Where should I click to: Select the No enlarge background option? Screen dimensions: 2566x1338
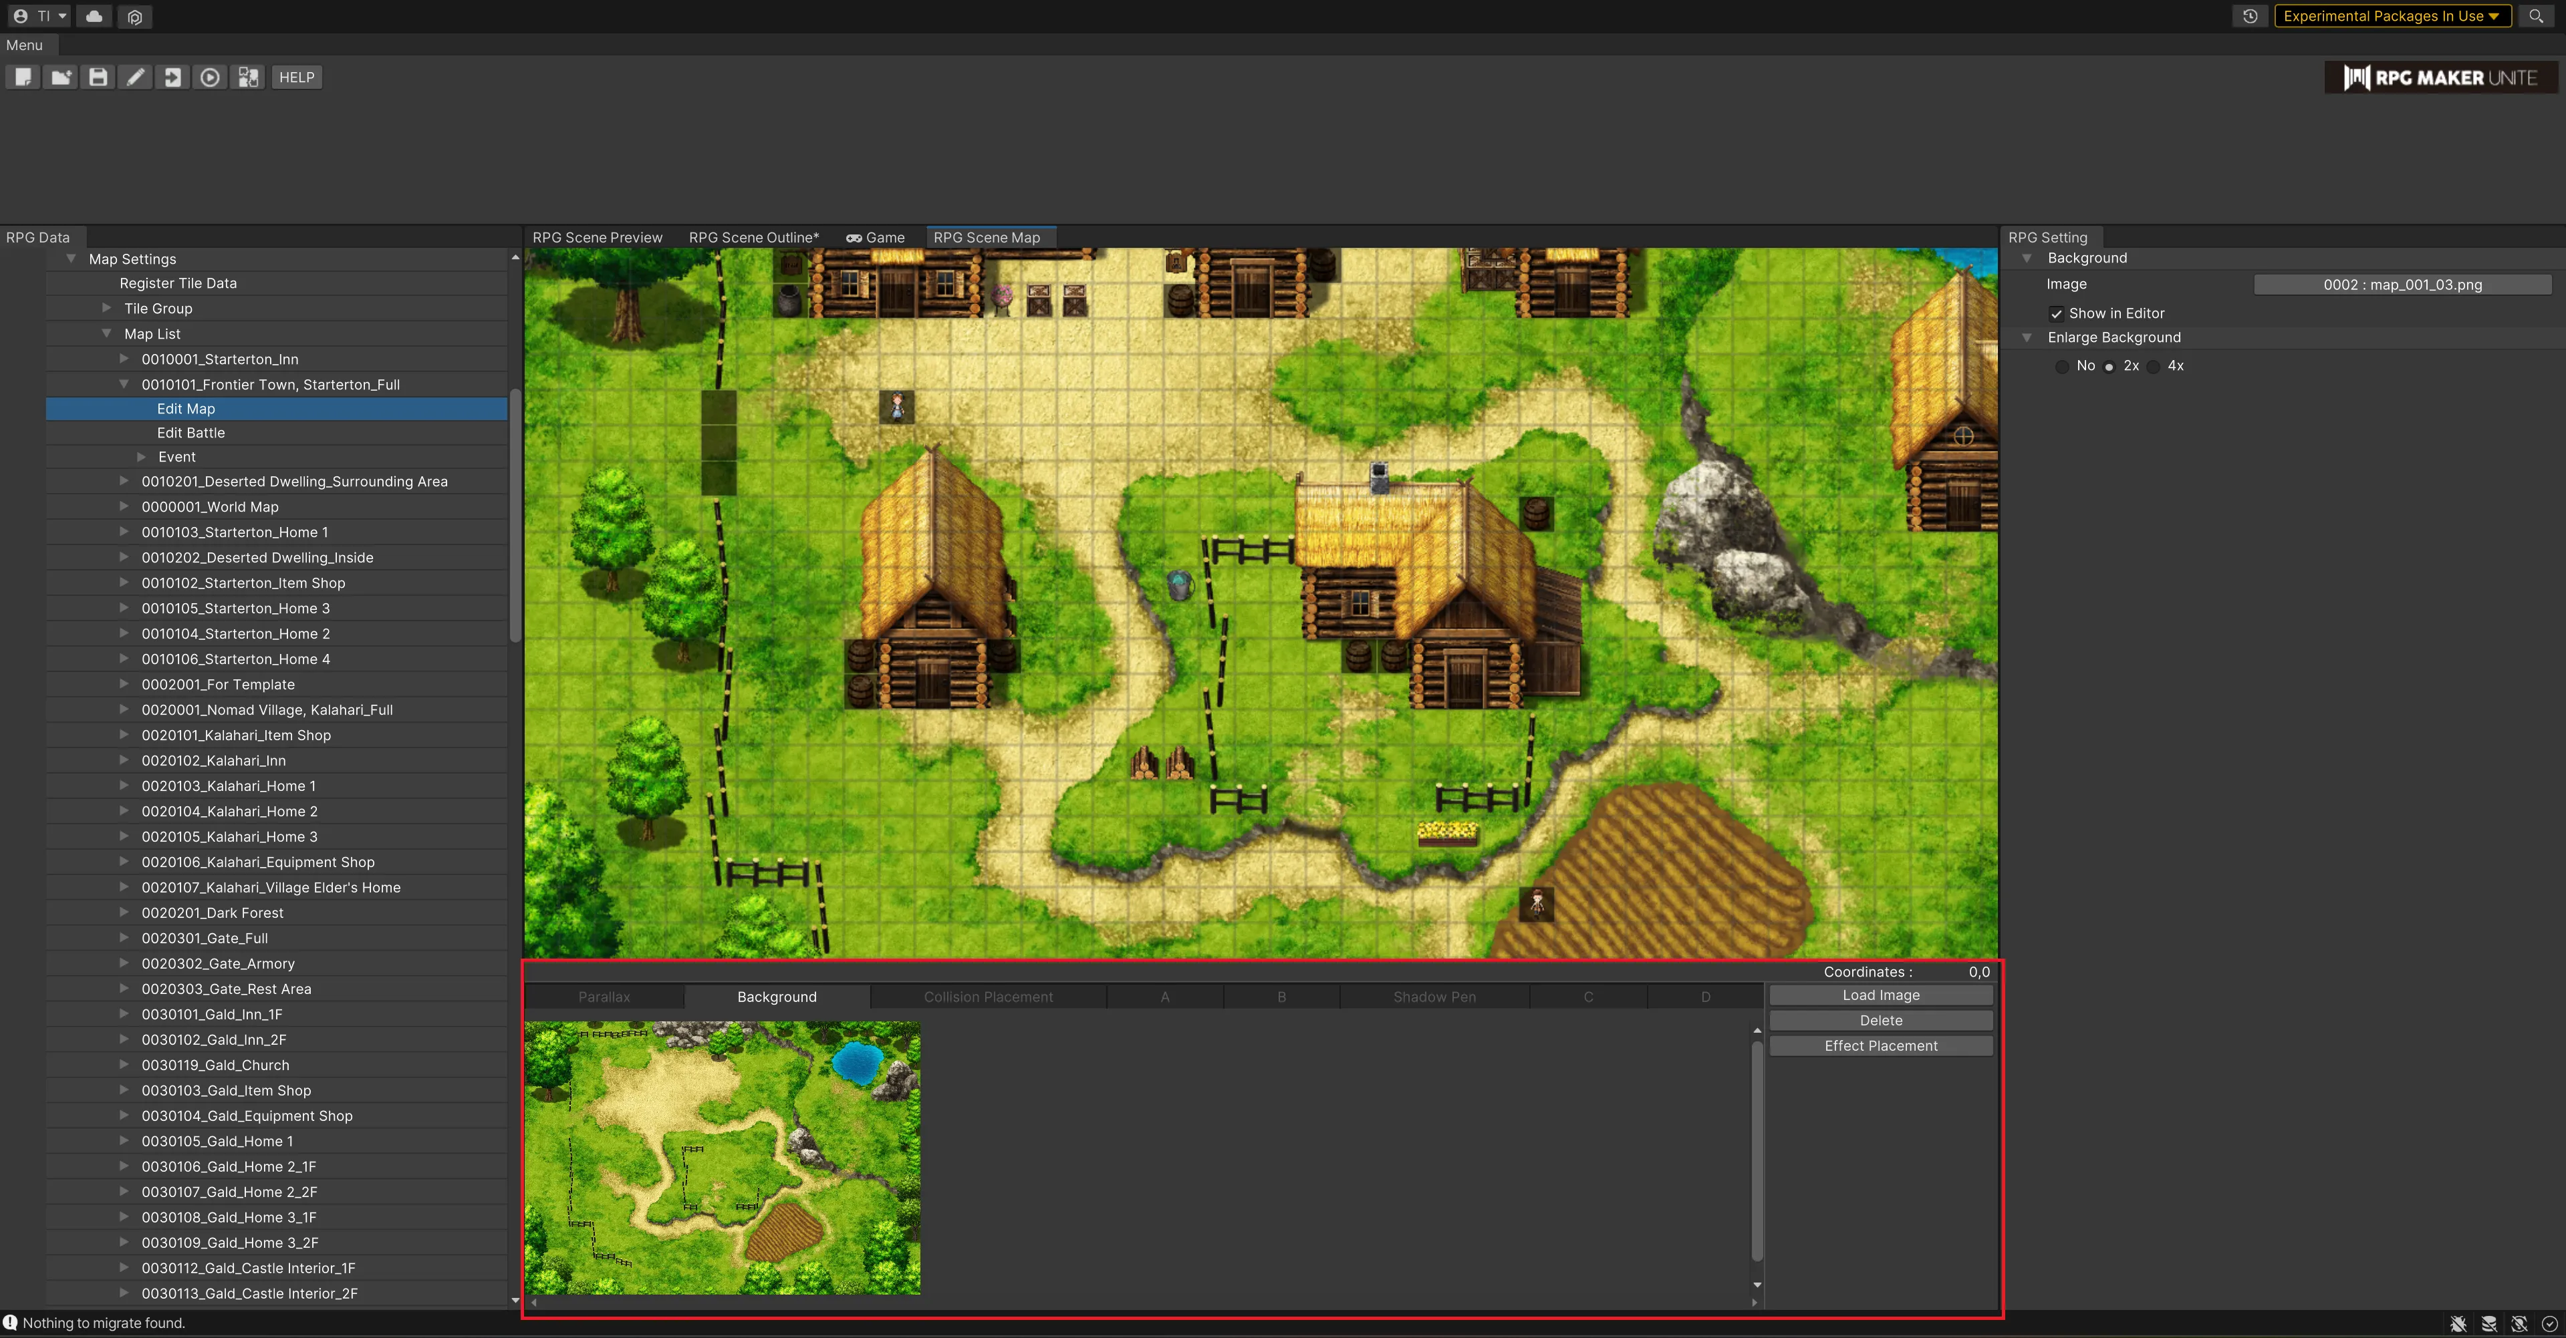[2062, 366]
